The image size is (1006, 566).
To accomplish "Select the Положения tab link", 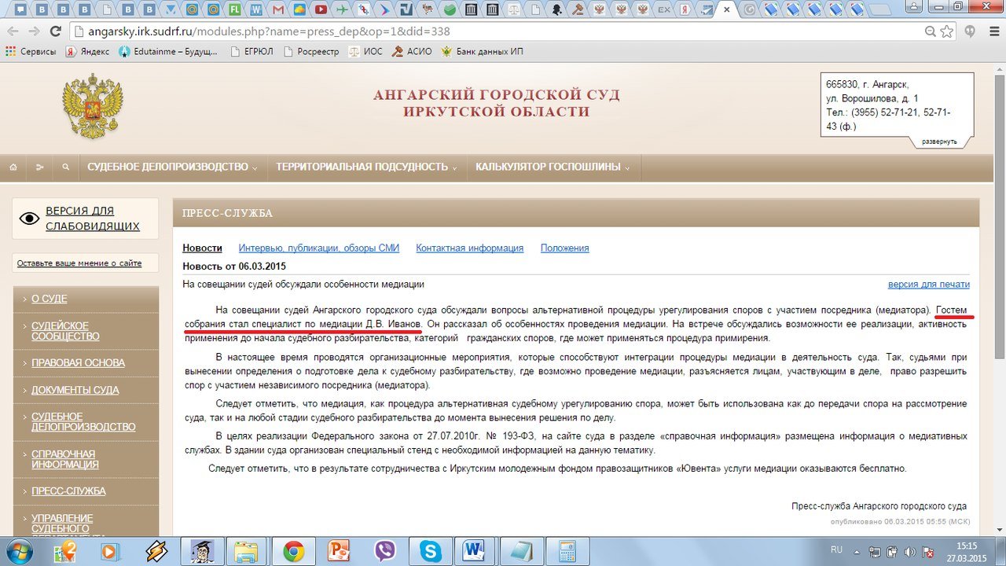I will pyautogui.click(x=564, y=248).
